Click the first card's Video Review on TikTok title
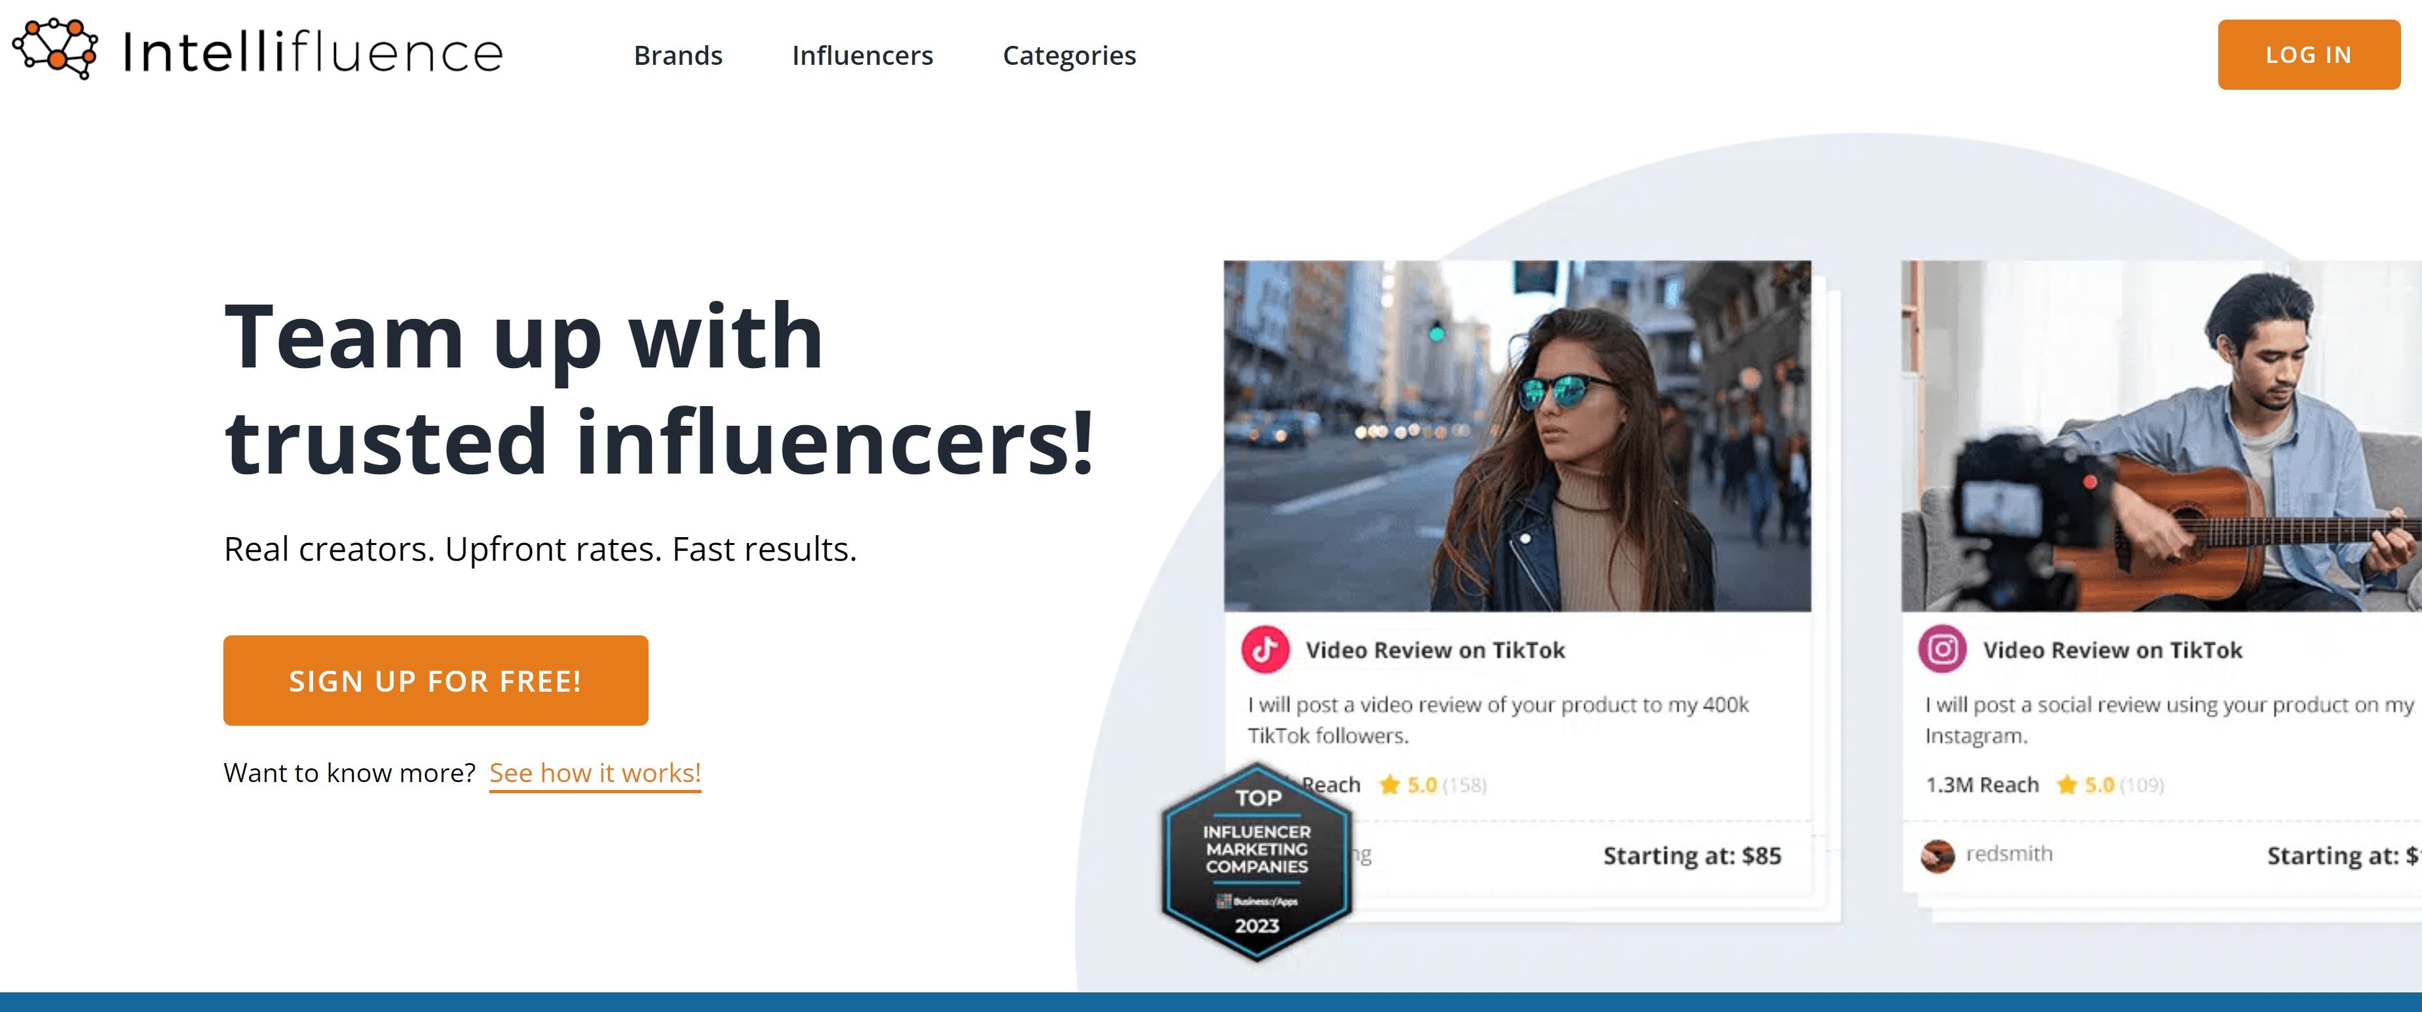The width and height of the screenshot is (2422, 1012). pyautogui.click(x=1435, y=650)
